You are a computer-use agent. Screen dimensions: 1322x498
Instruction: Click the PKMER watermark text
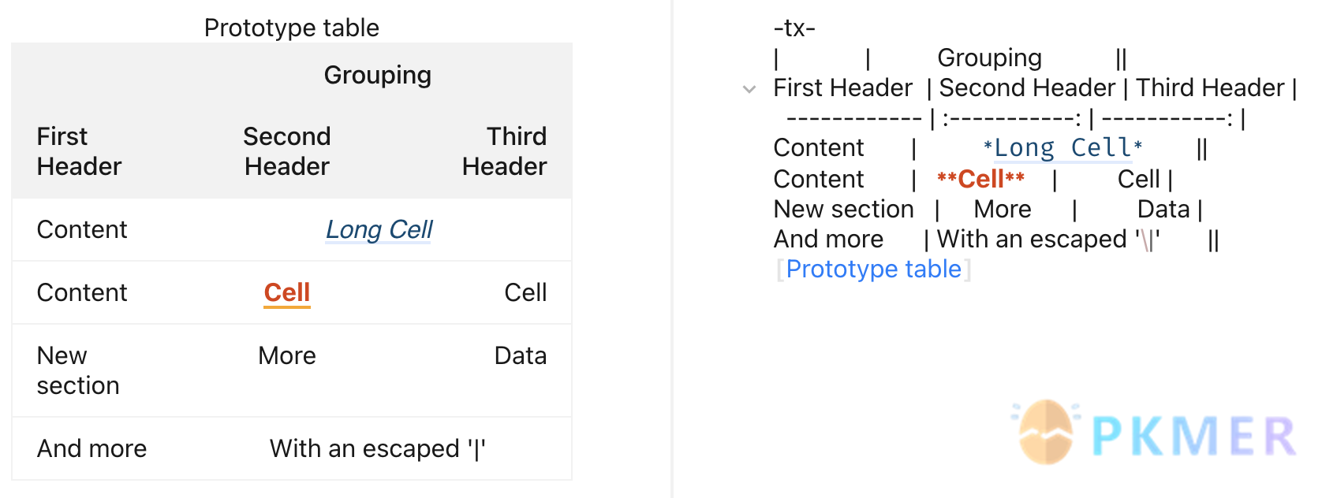click(1193, 436)
